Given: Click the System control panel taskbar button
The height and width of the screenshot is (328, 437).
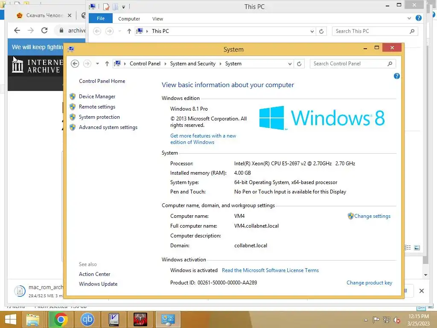Looking at the screenshot, I should click(x=168, y=319).
